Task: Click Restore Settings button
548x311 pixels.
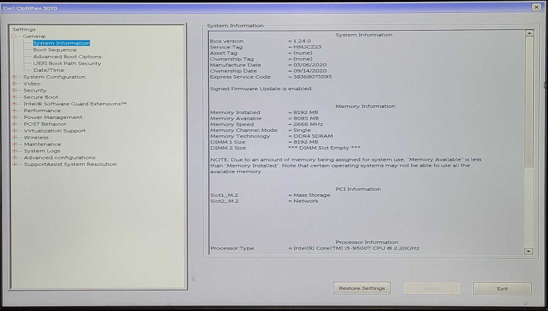Action: pos(362,288)
